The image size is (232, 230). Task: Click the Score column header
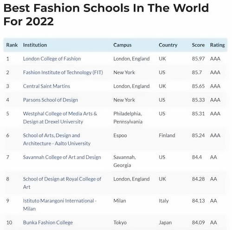pos(198,45)
